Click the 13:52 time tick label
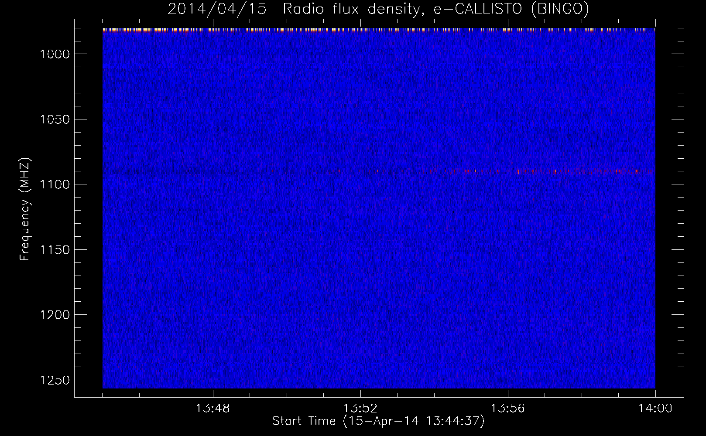Image resolution: width=706 pixels, height=436 pixels. 360,409
